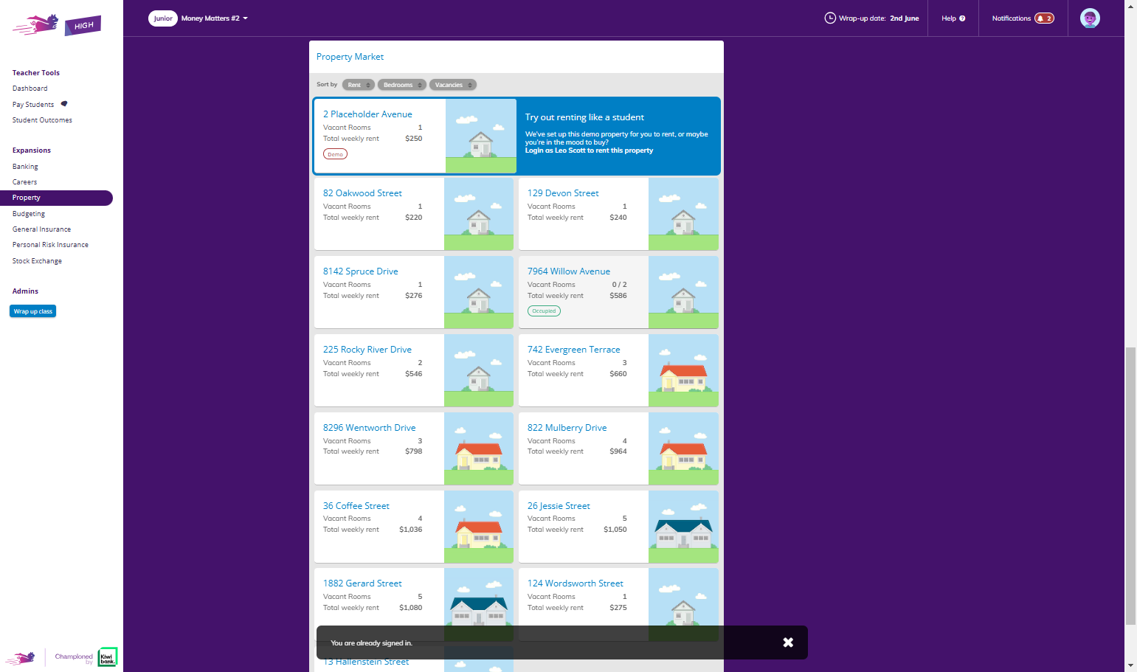Click the Banqer bird logo at bottom
This screenshot has width=1137, height=672.
pyautogui.click(x=21, y=658)
